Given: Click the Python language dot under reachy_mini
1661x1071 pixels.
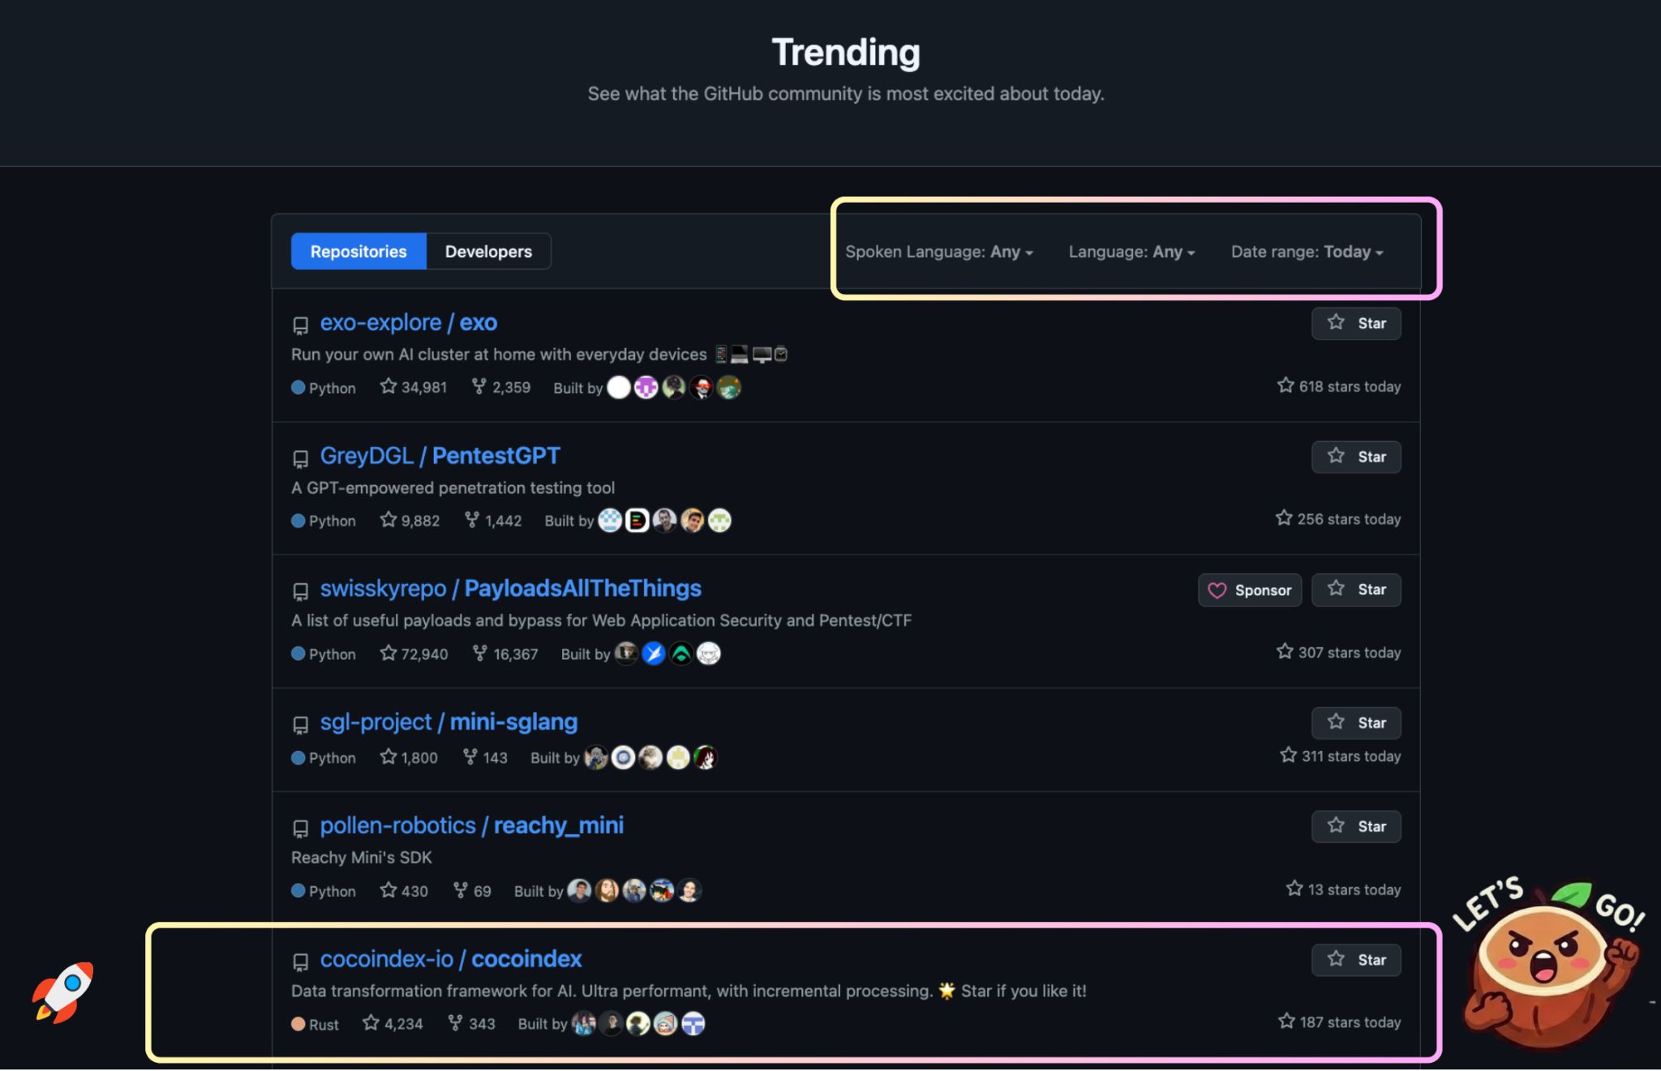Looking at the screenshot, I should coord(298,890).
